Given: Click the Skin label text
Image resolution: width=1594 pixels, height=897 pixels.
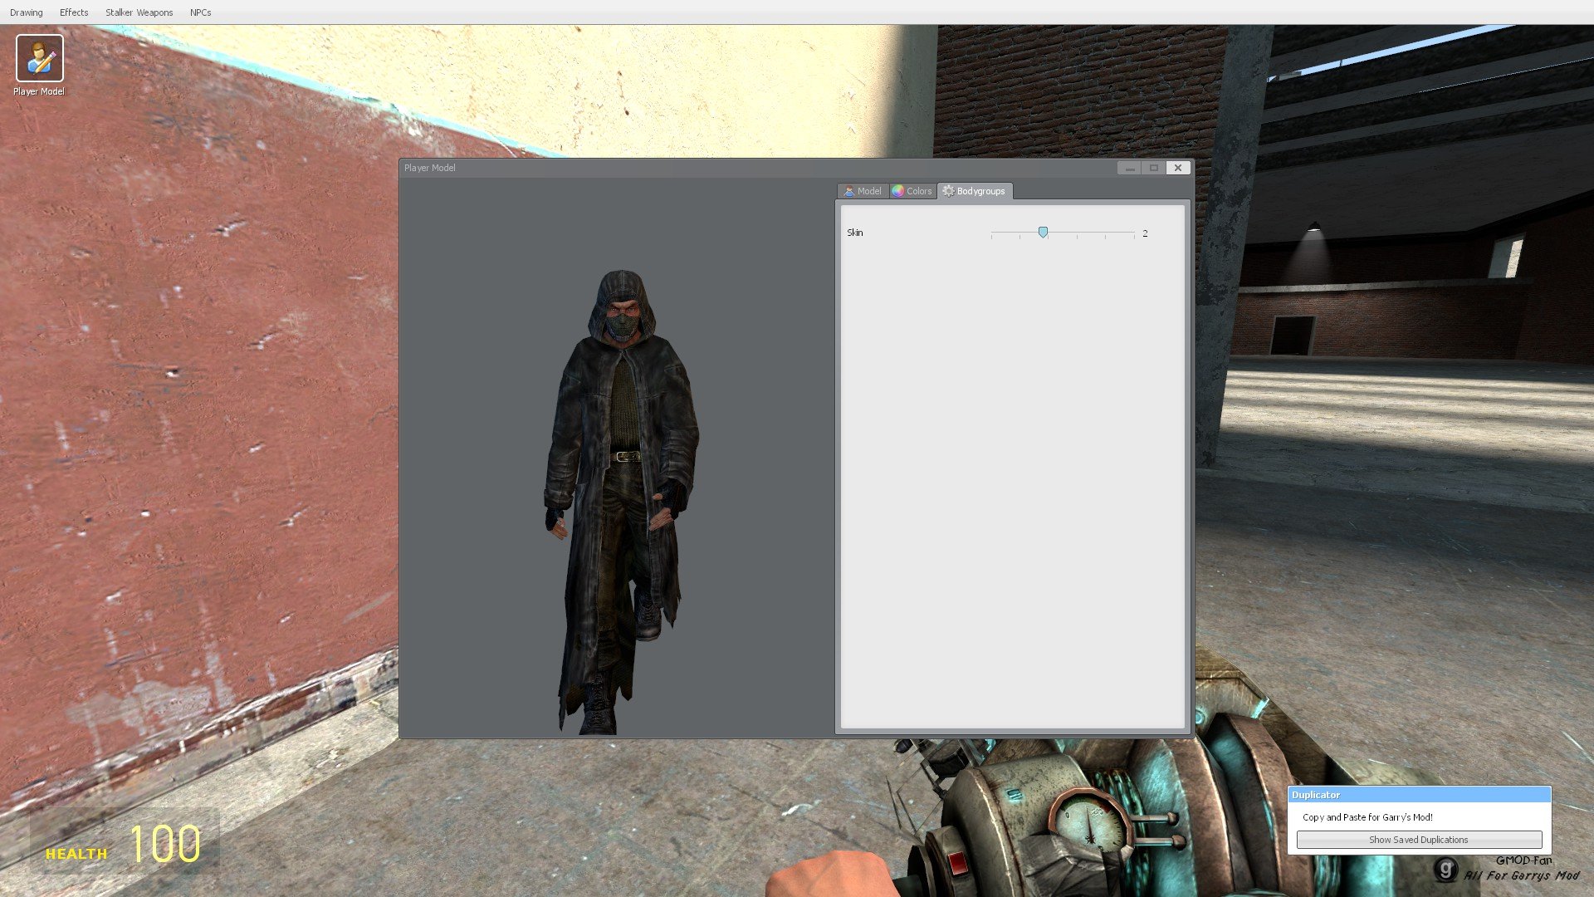Looking at the screenshot, I should coord(855,233).
